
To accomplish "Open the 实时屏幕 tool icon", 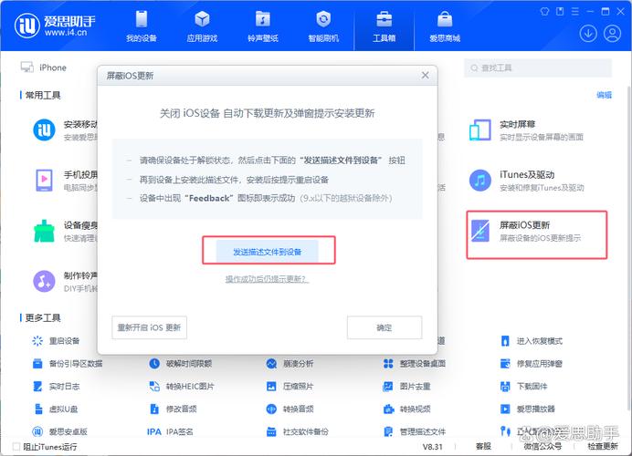I will [480, 130].
